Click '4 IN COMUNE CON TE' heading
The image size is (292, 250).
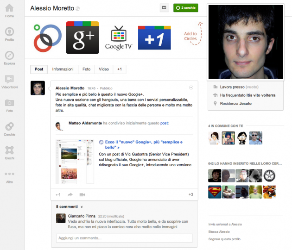[226, 126]
